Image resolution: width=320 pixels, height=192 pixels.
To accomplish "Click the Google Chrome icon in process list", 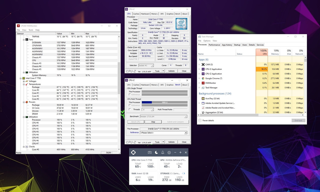I will click(203, 78).
